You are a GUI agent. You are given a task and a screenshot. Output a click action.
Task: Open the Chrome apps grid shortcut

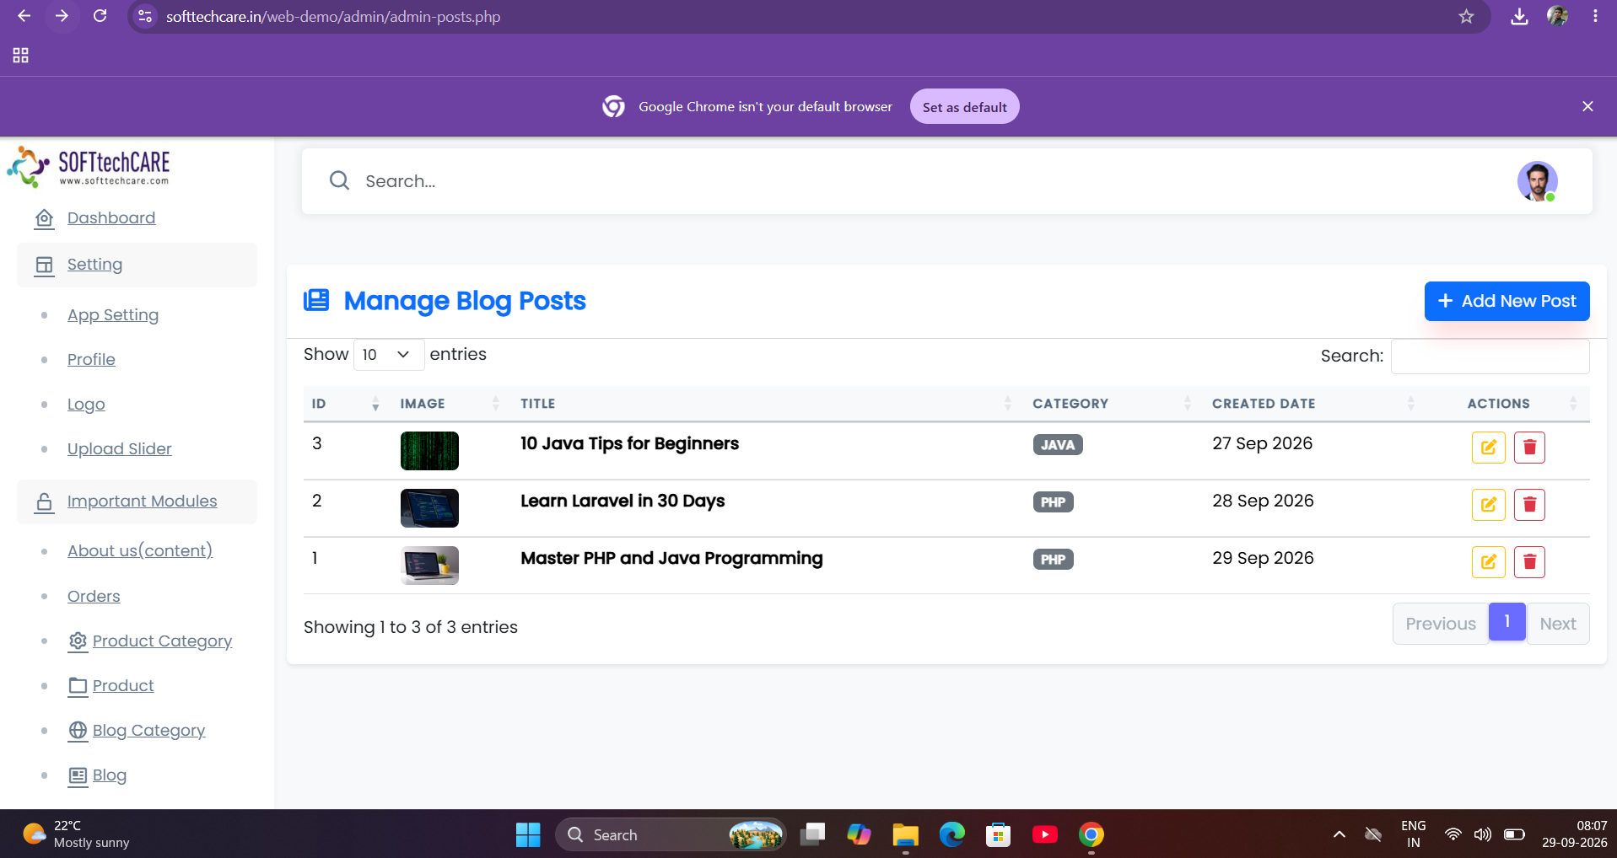(x=21, y=56)
